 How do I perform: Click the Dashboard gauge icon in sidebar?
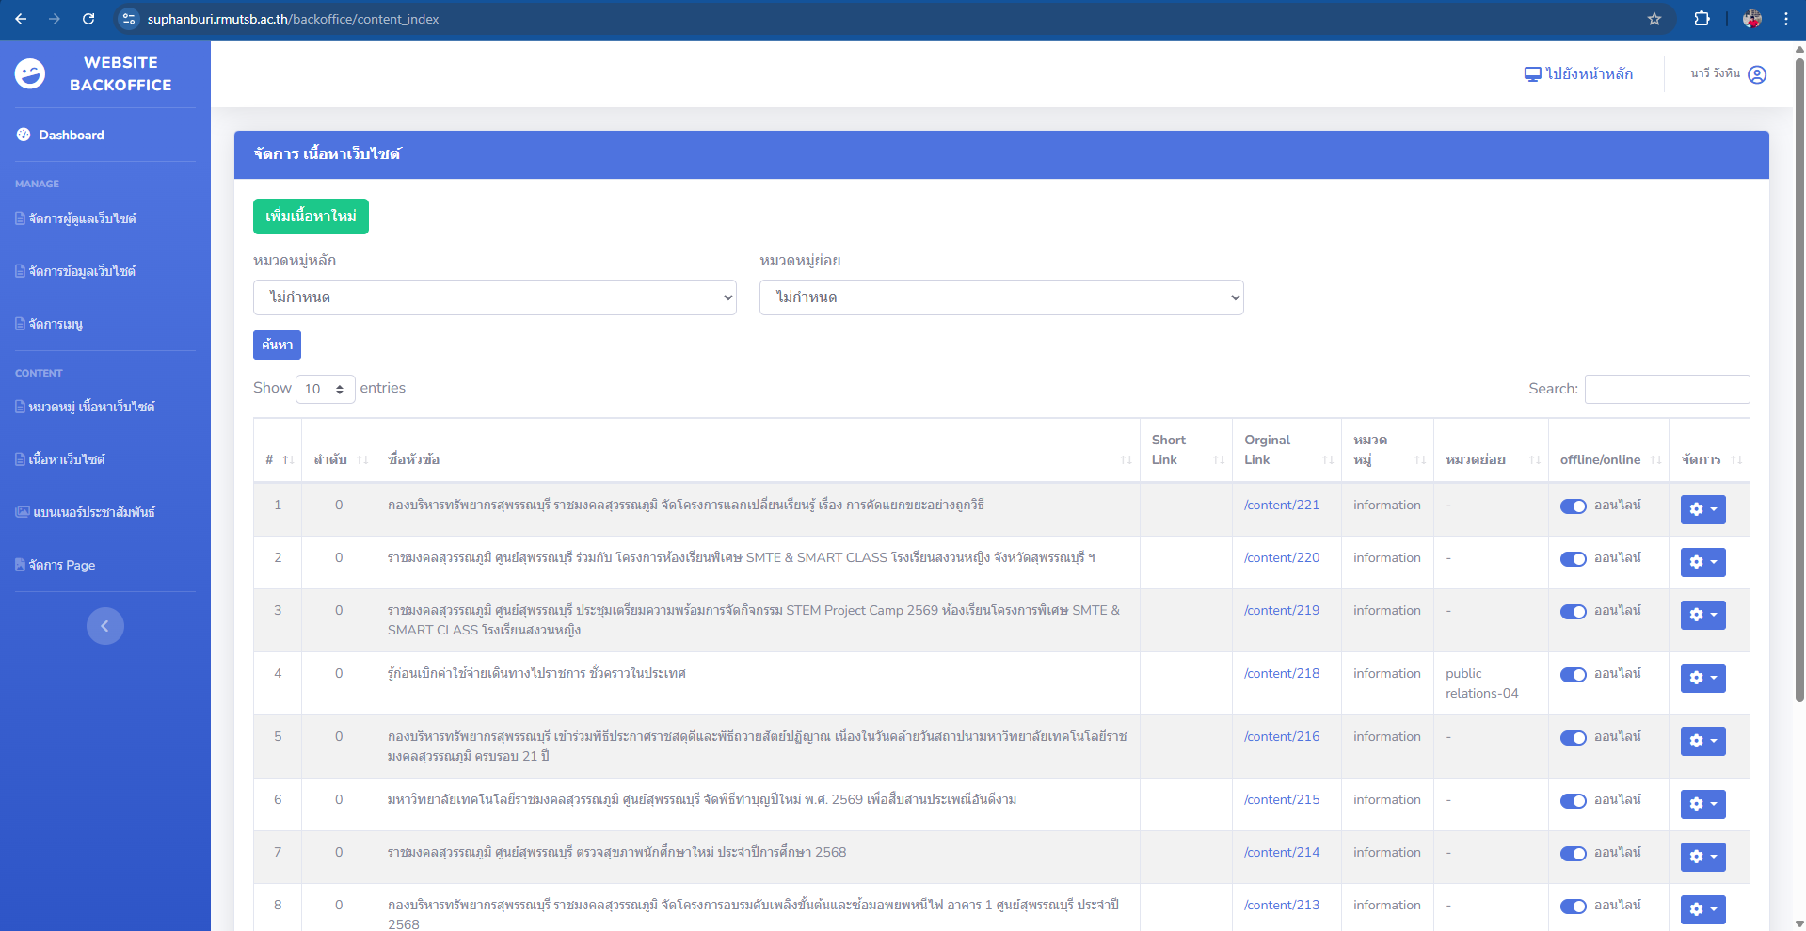pyautogui.click(x=24, y=135)
